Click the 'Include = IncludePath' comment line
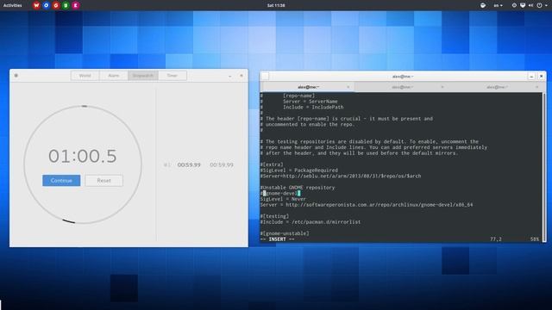This screenshot has width=552, height=310. 313,107
